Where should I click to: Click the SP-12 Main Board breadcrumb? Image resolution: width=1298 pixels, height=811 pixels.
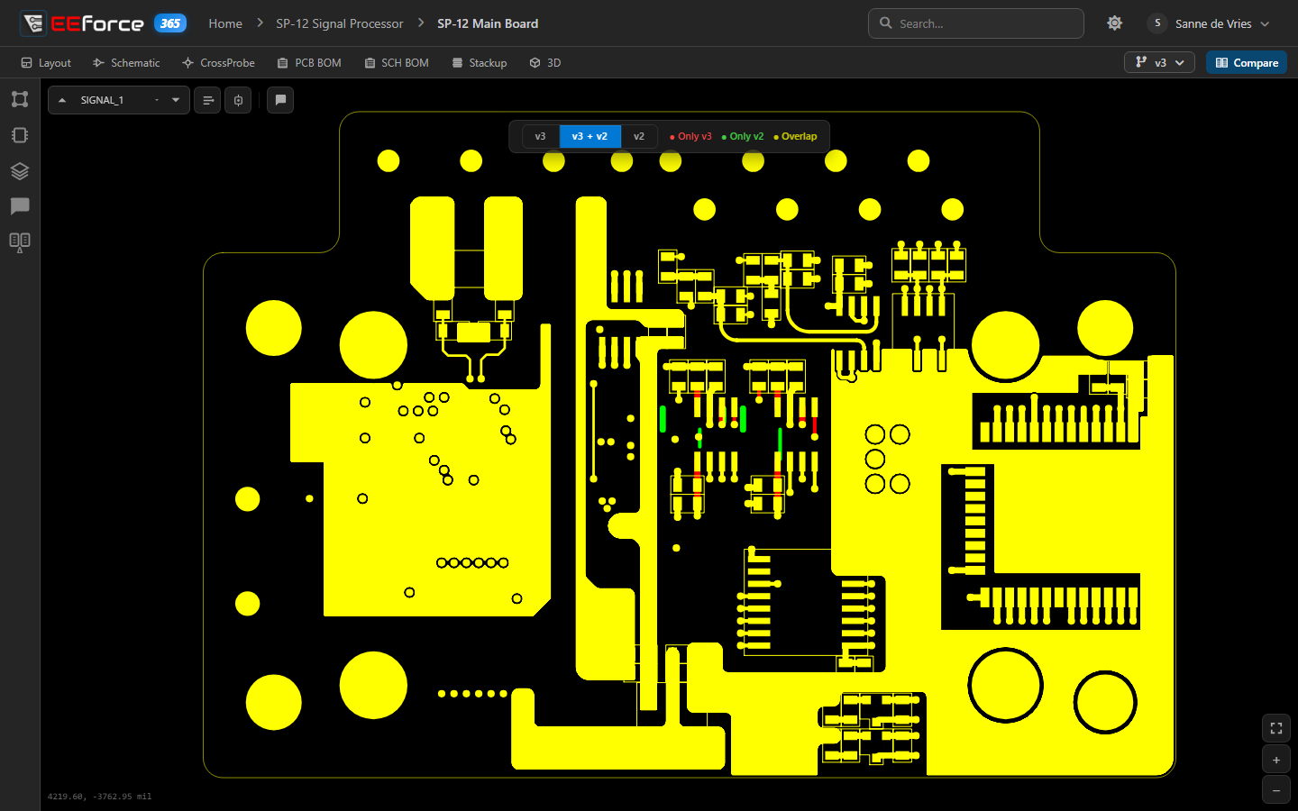click(488, 23)
